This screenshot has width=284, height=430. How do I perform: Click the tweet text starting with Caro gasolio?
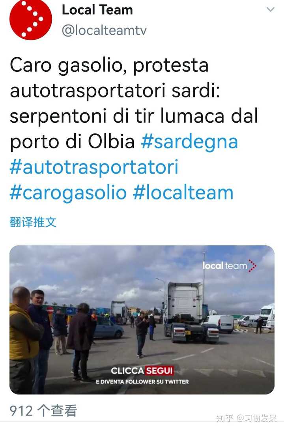(134, 103)
